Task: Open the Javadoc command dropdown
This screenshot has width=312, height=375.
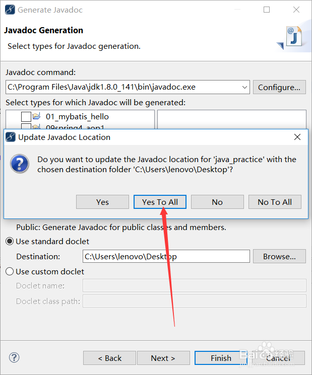Action: tap(244, 87)
